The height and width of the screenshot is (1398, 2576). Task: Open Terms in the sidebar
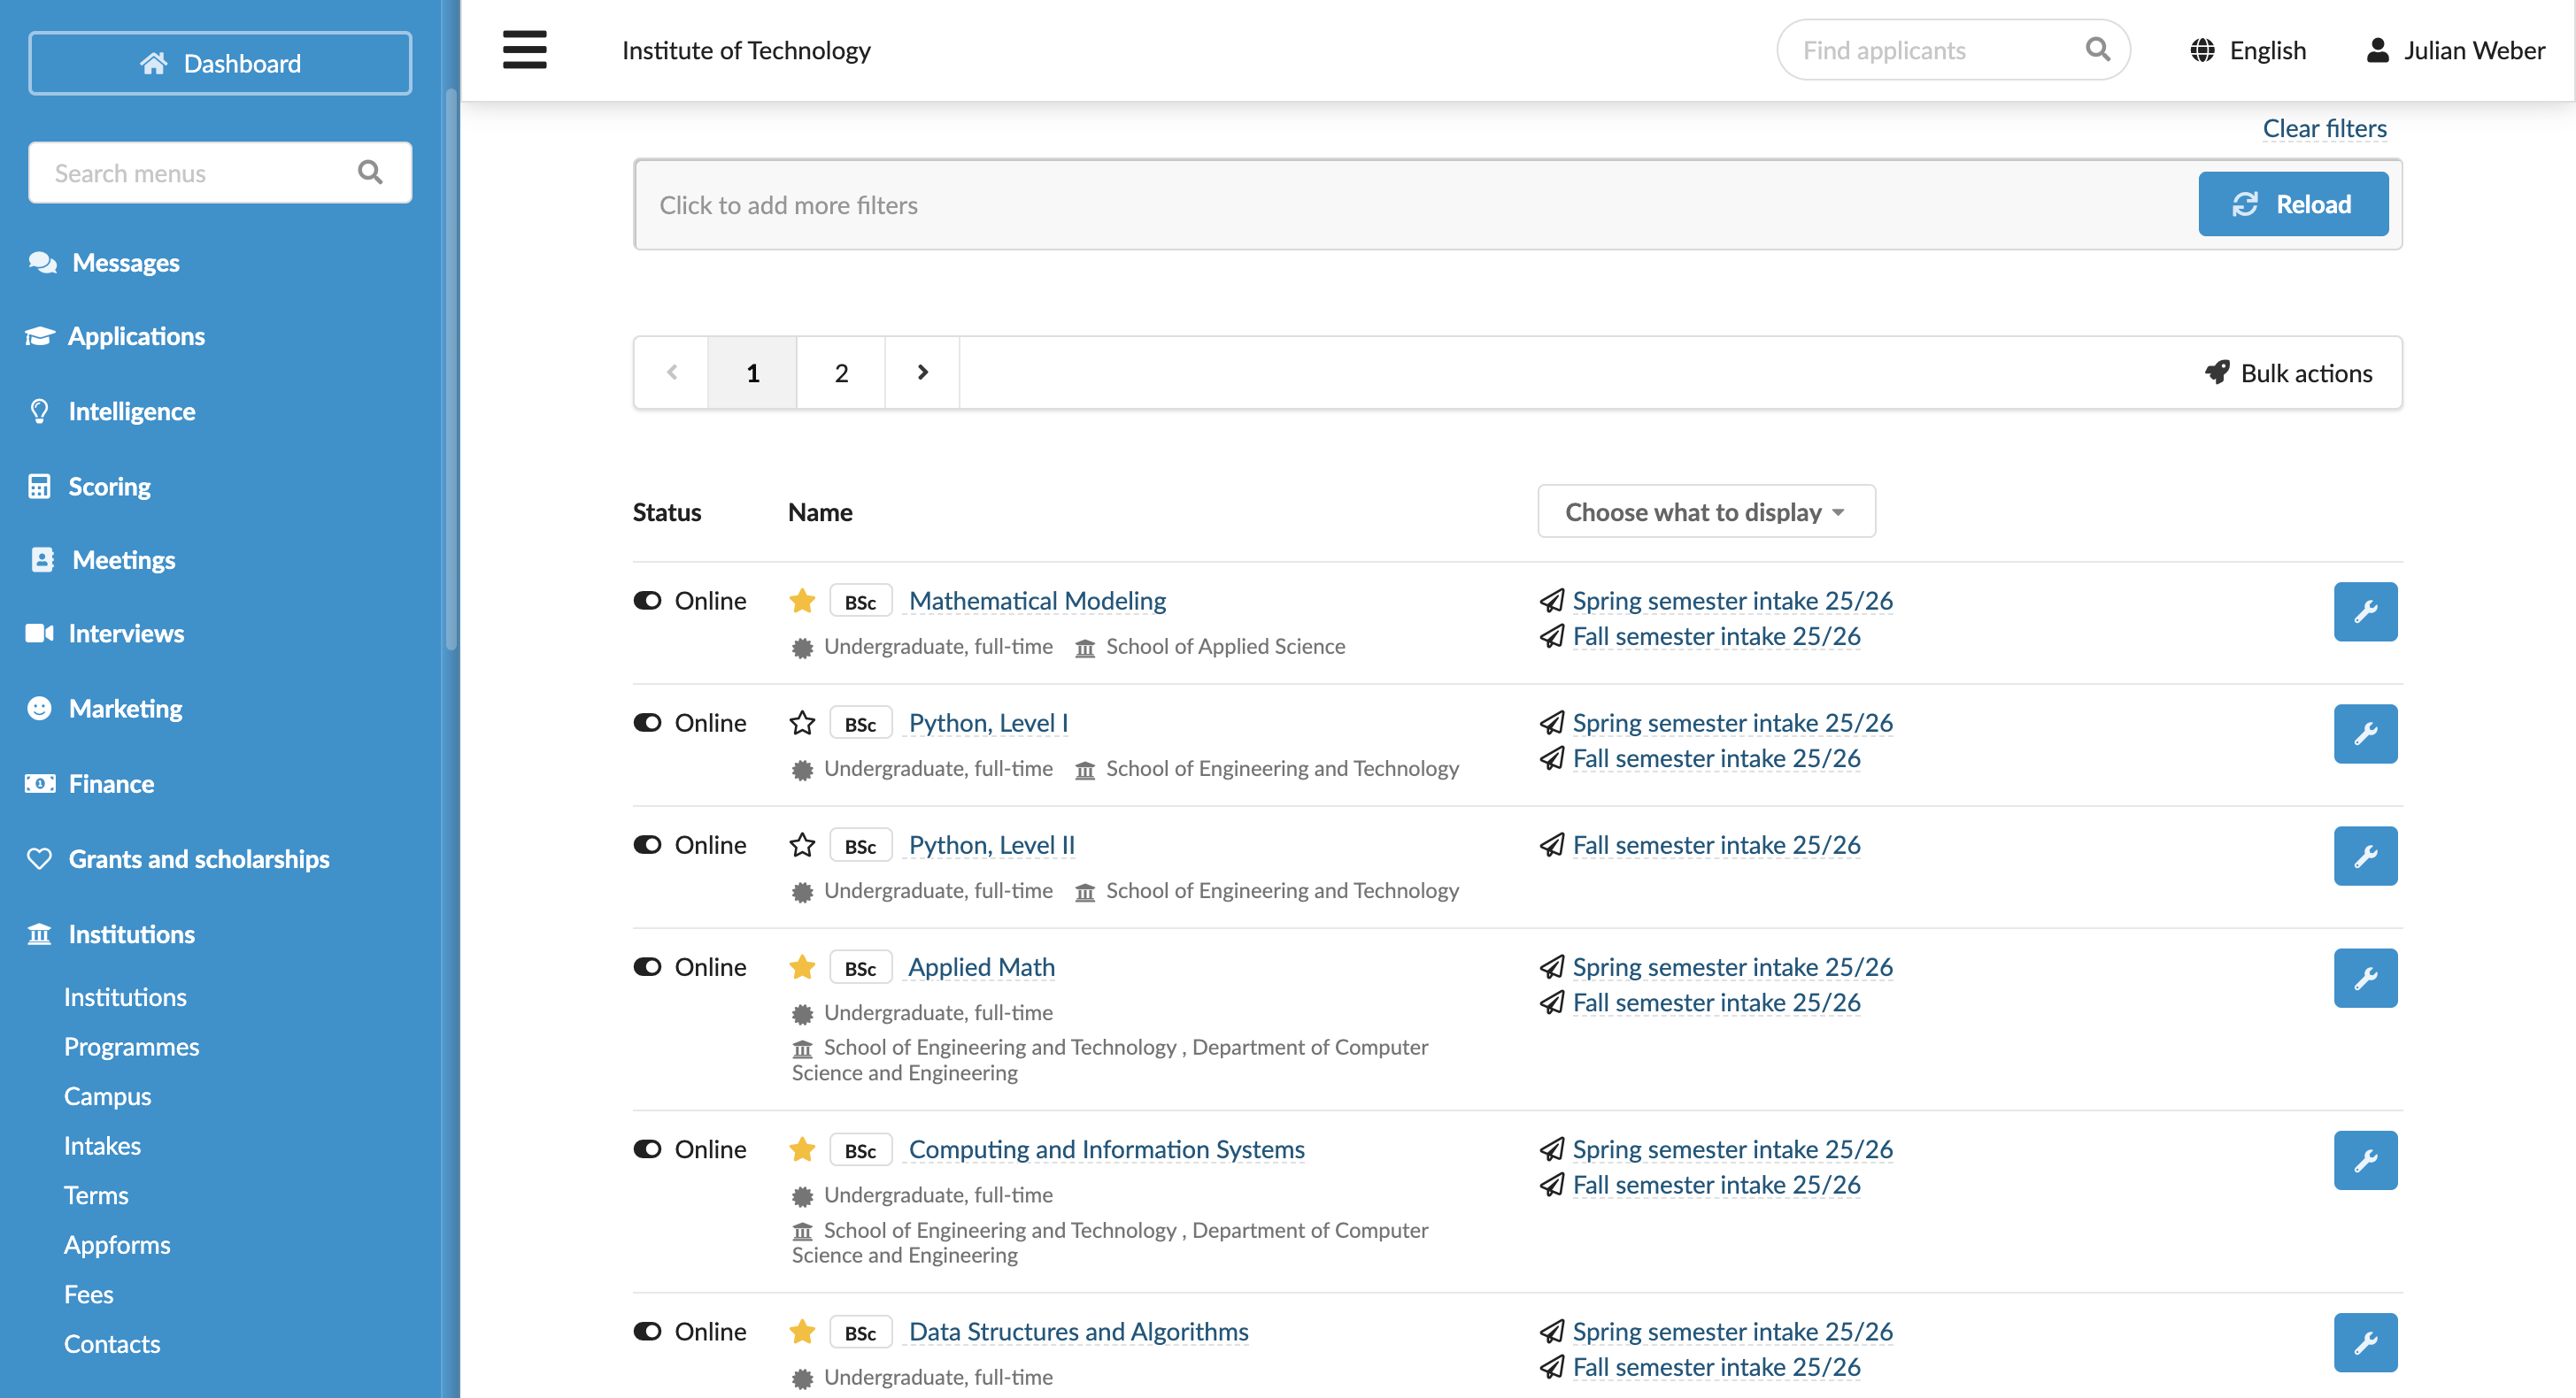pyautogui.click(x=96, y=1195)
